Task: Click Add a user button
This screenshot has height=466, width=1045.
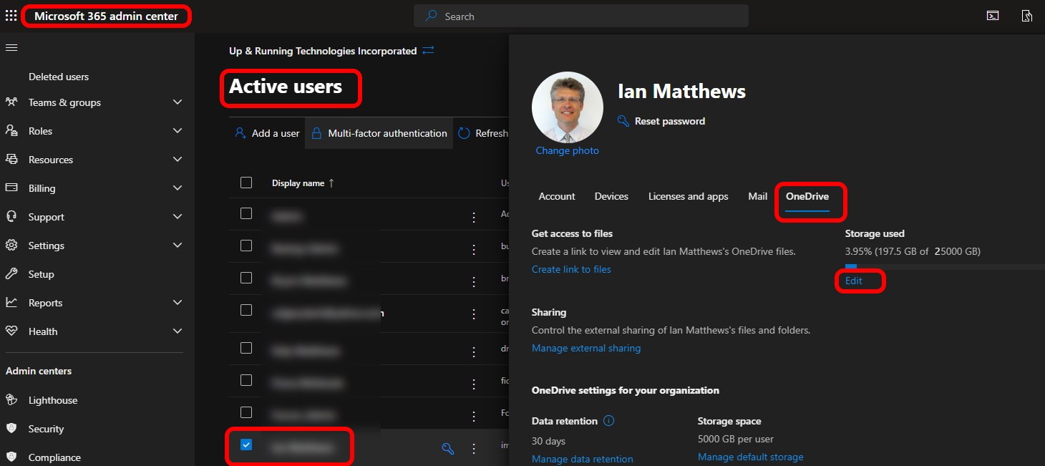Action: coord(267,133)
